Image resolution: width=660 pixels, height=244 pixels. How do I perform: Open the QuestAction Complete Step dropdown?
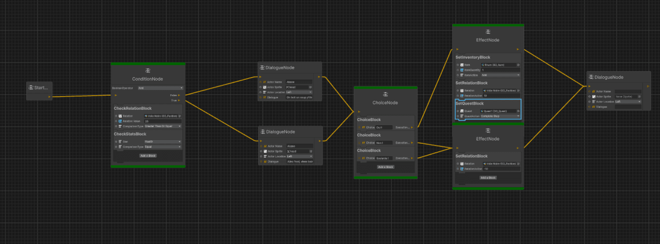pyautogui.click(x=500, y=116)
